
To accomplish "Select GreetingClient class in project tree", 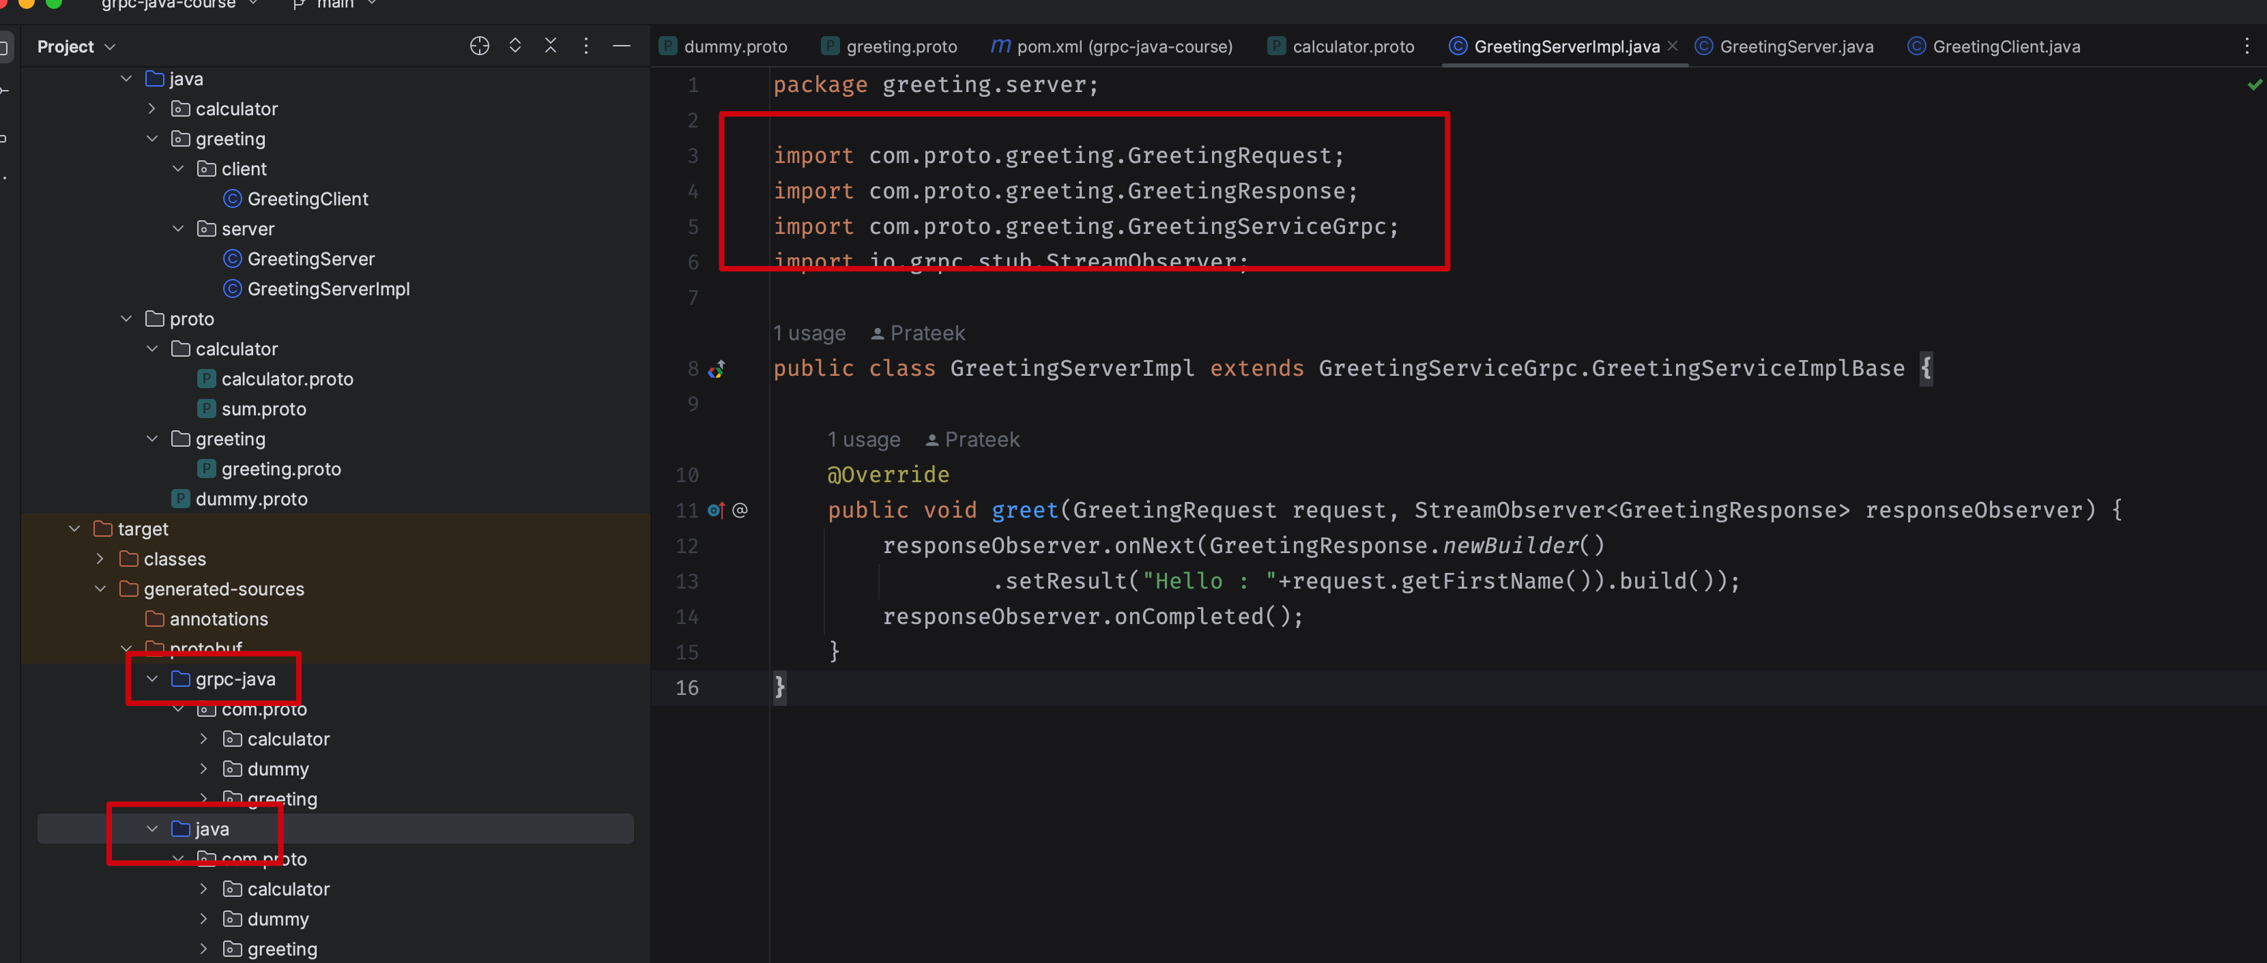I will [307, 200].
